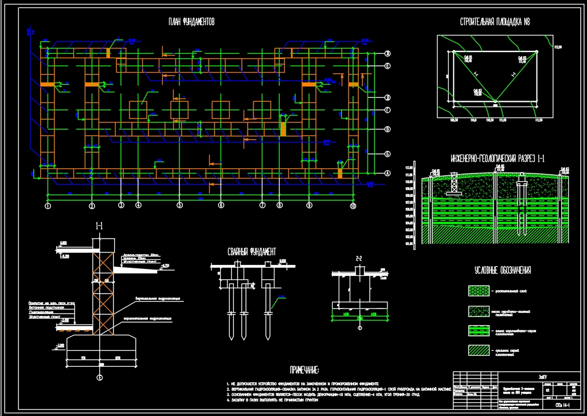Image resolution: width=587 pixels, height=416 pixels.
Task: Click the 'СВАЙНЫЙ ФУНДАМЕНТ' detail title
Action: [x=250, y=251]
